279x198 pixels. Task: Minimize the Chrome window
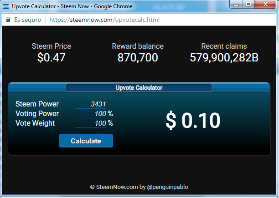click(x=236, y=5)
